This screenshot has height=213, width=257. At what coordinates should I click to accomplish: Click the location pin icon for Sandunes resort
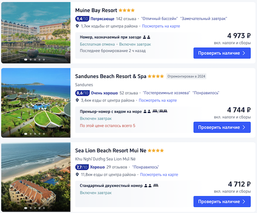pyautogui.click(x=77, y=100)
